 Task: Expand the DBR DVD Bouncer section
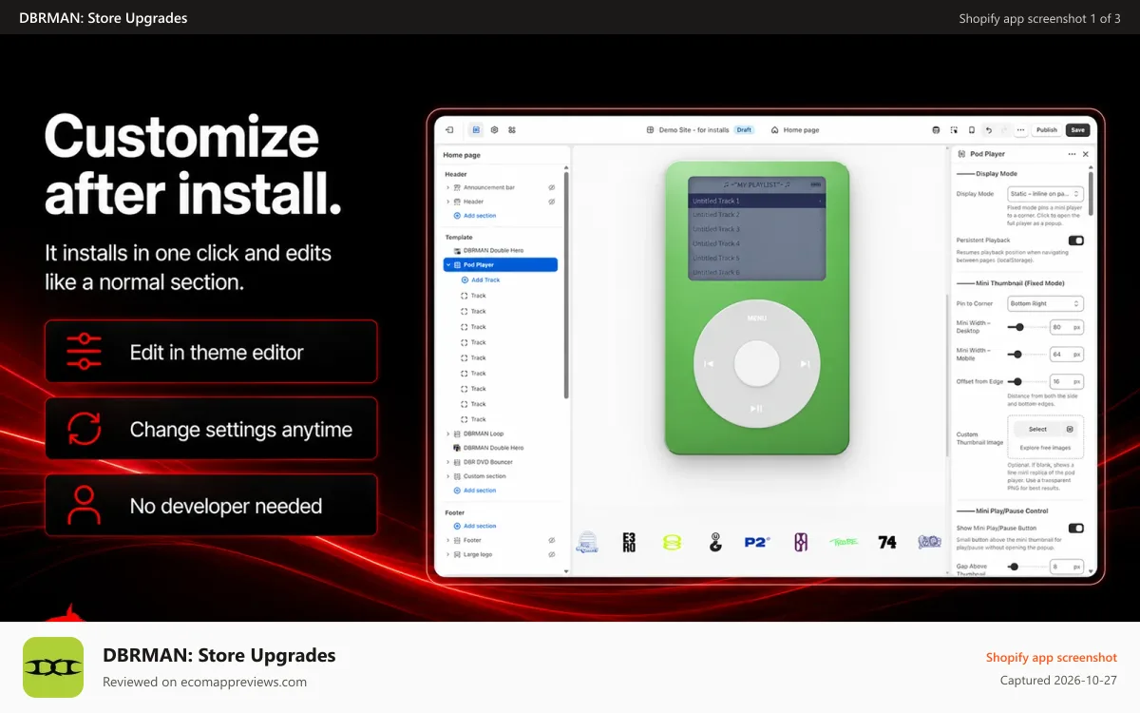point(447,462)
